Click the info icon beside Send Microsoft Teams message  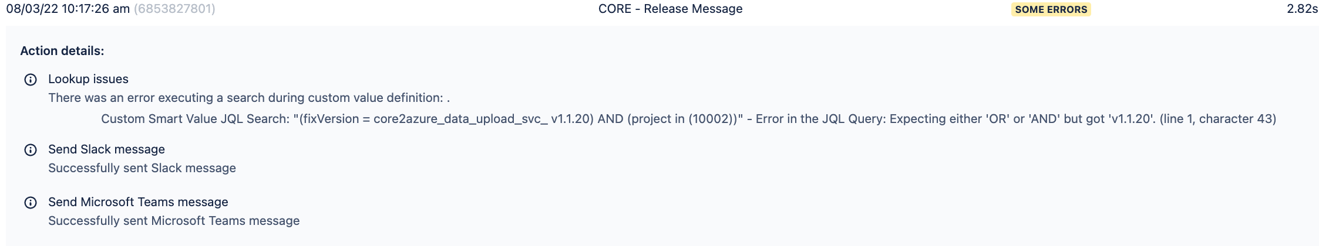pos(31,203)
